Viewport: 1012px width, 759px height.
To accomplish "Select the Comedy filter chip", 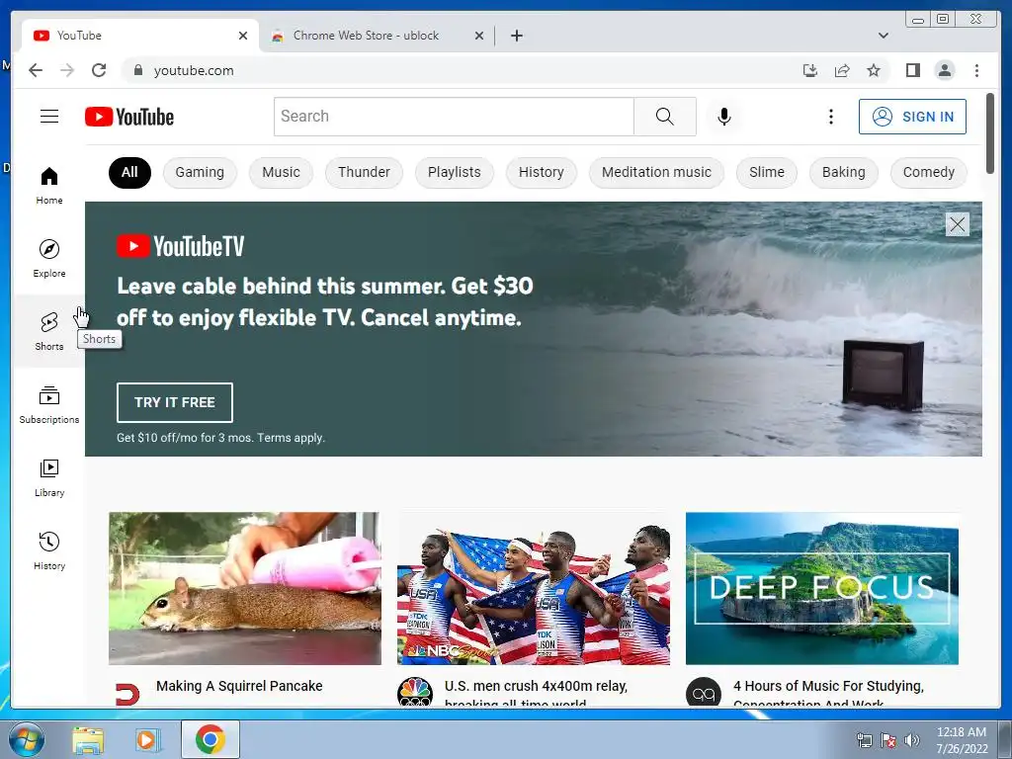I will 929,172.
